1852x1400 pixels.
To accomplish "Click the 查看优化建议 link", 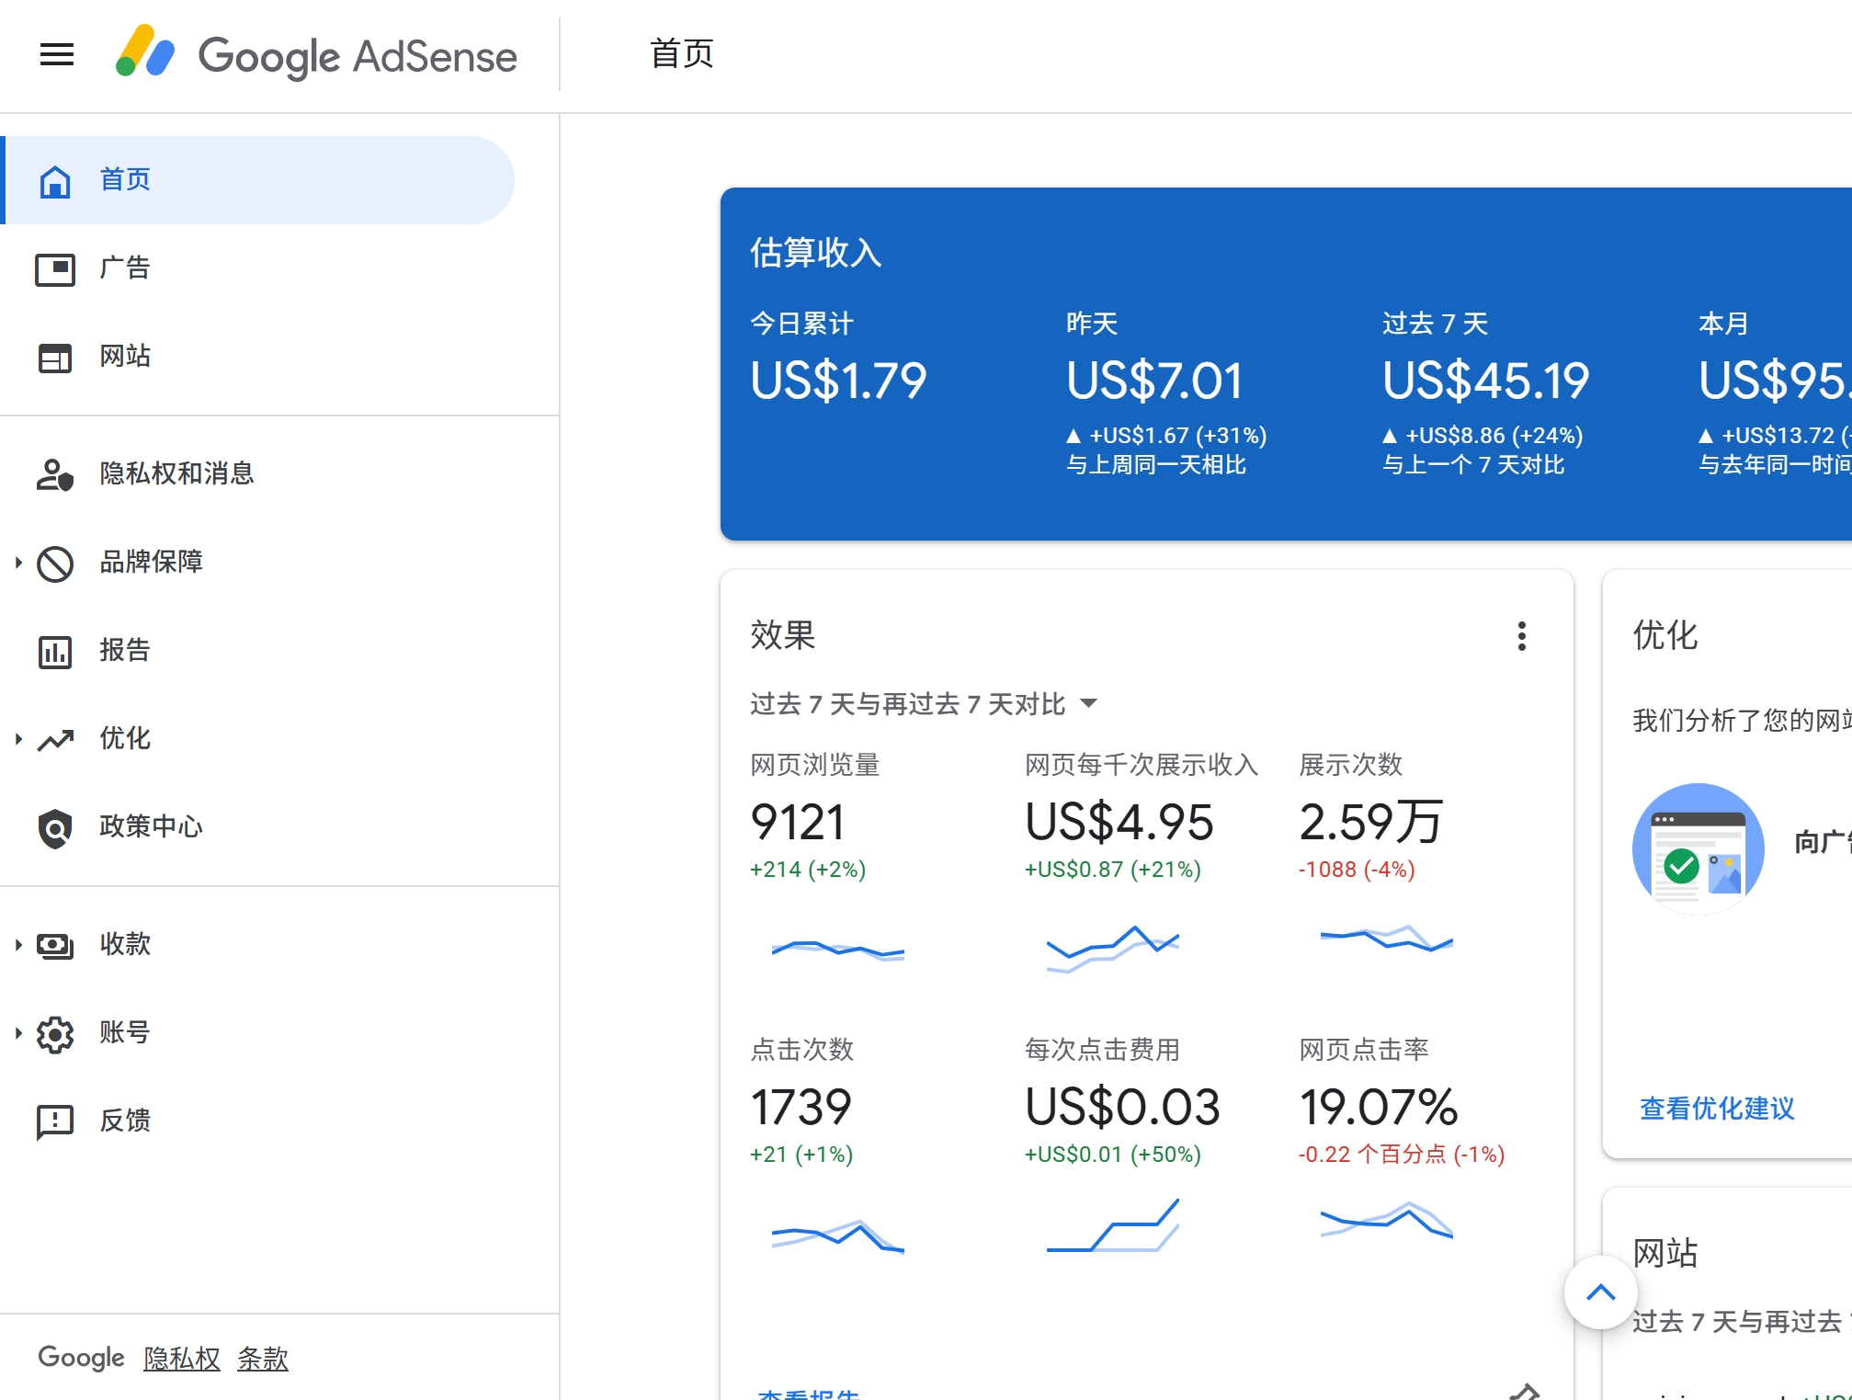I will tap(1716, 1109).
